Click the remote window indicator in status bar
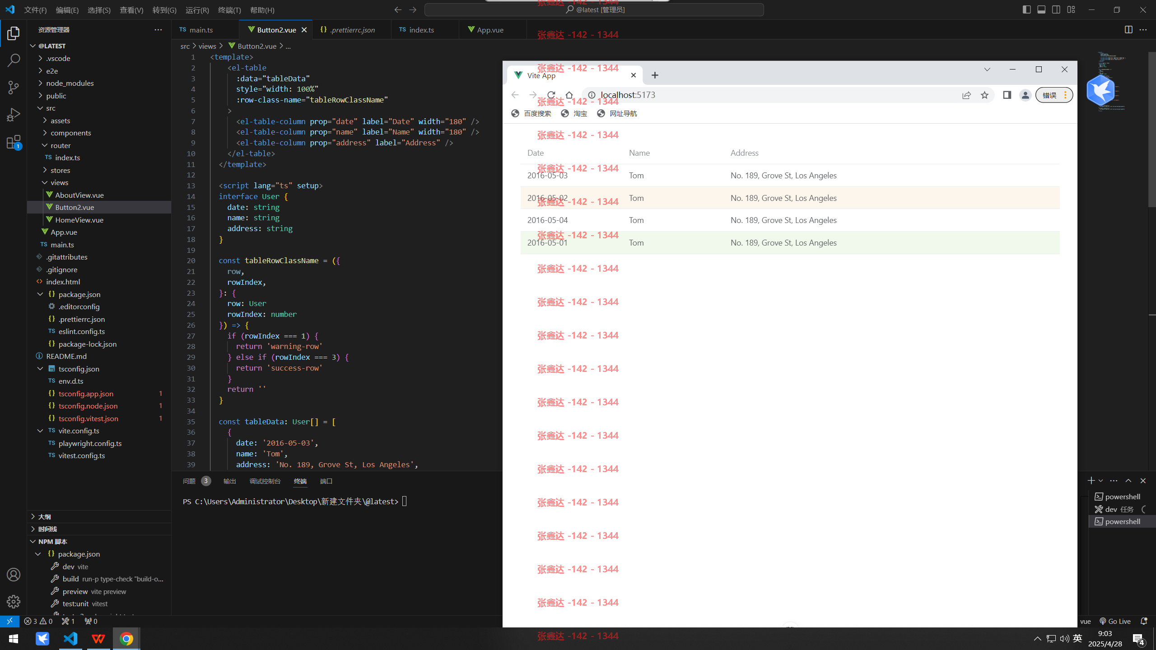Screen dimensions: 1156x650 pyautogui.click(x=9, y=621)
